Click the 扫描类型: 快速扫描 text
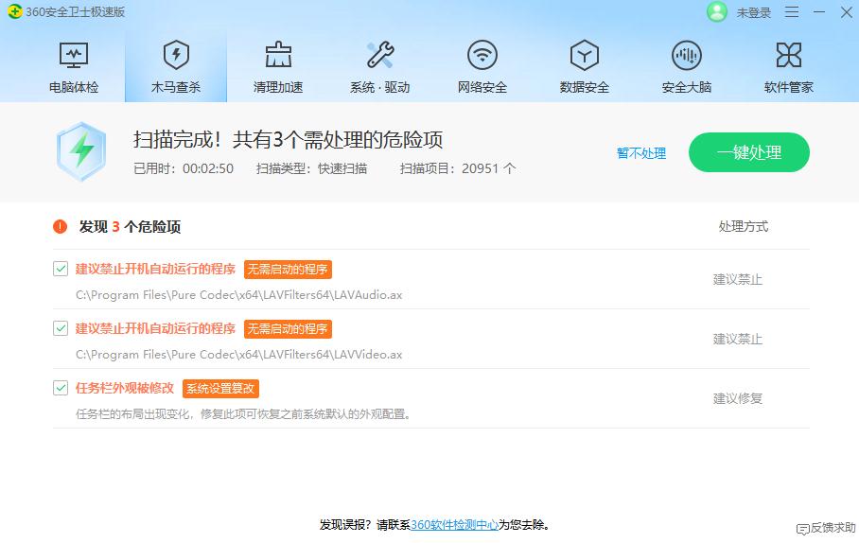The image size is (859, 543). [x=311, y=168]
